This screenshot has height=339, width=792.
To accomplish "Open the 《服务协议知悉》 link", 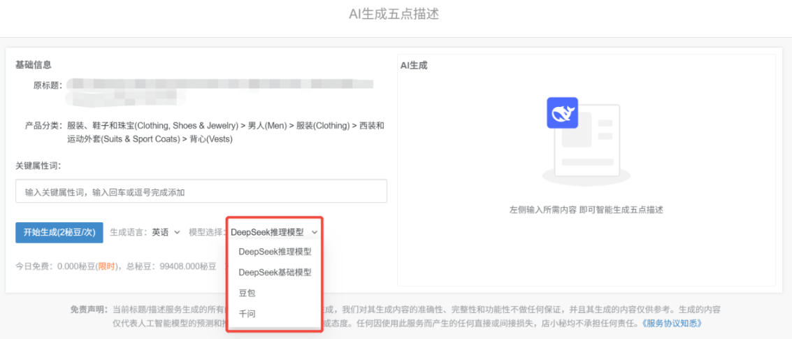I will click(x=671, y=322).
